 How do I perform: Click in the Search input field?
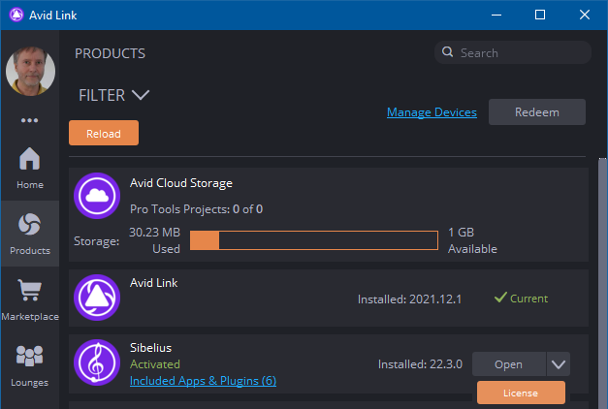point(522,52)
